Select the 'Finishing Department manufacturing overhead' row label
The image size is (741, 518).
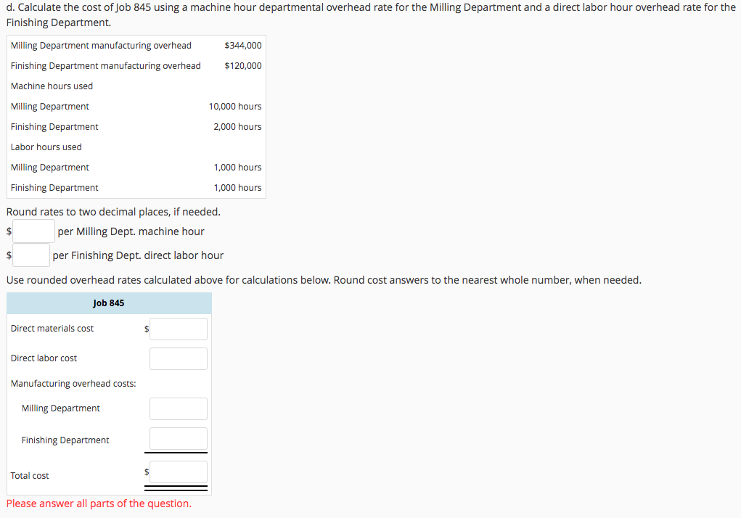point(106,65)
